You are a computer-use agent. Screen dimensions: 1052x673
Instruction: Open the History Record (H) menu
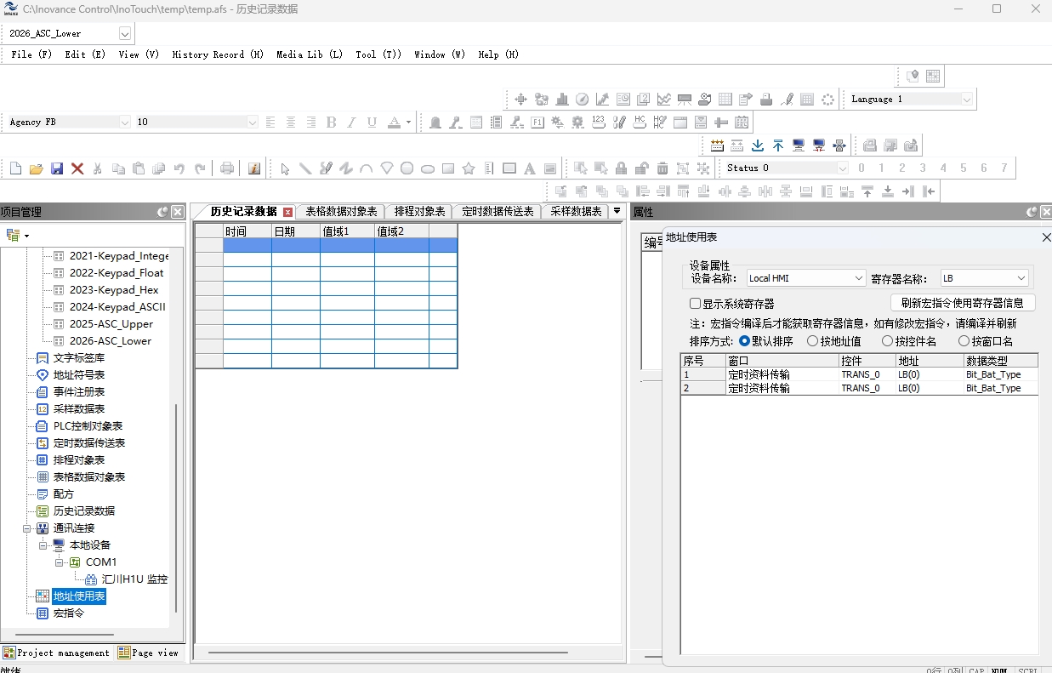click(x=218, y=54)
